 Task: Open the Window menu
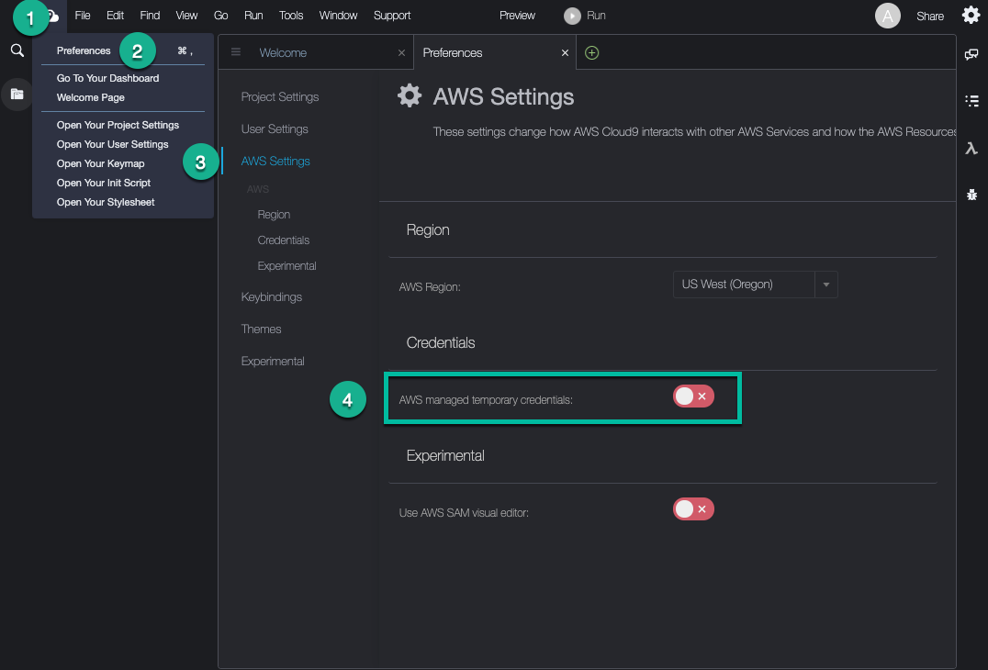[338, 16]
